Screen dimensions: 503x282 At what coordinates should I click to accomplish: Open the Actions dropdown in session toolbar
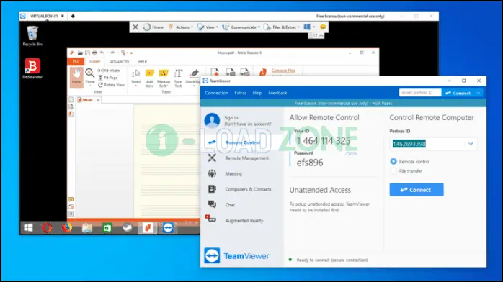coord(181,27)
